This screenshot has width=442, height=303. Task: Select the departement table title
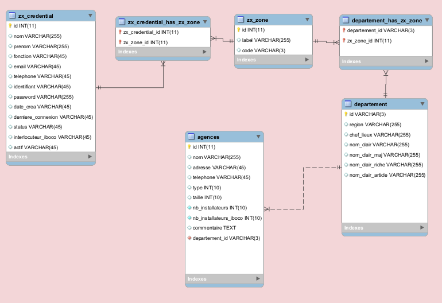pyautogui.click(x=370, y=104)
